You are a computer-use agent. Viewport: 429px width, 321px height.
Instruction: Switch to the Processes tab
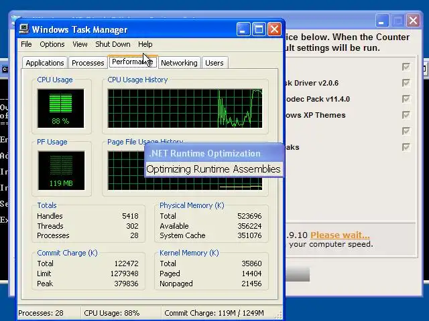(x=88, y=63)
